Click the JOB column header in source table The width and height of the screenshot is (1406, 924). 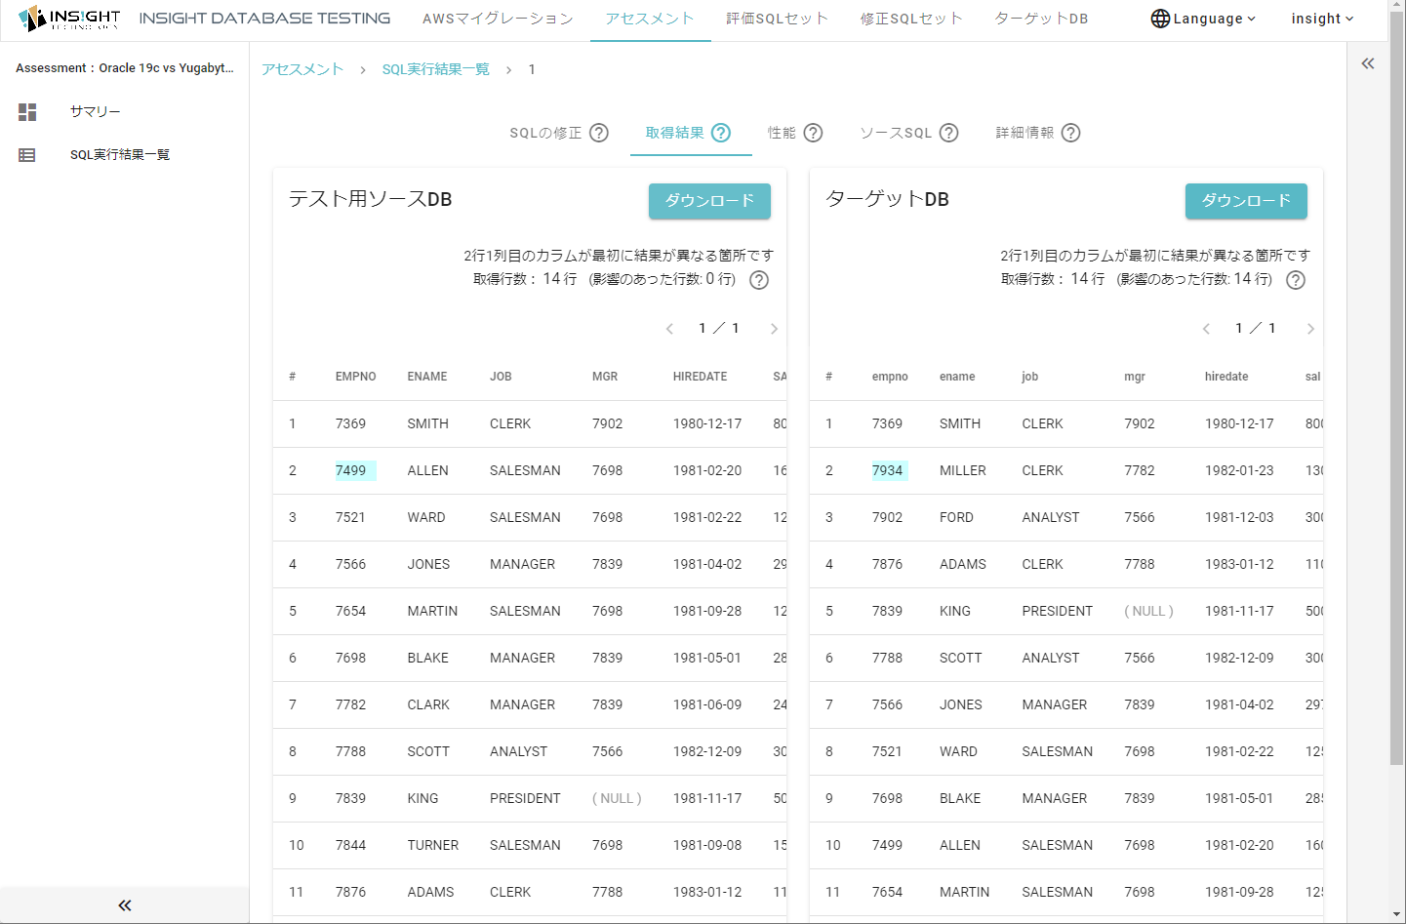501,377
